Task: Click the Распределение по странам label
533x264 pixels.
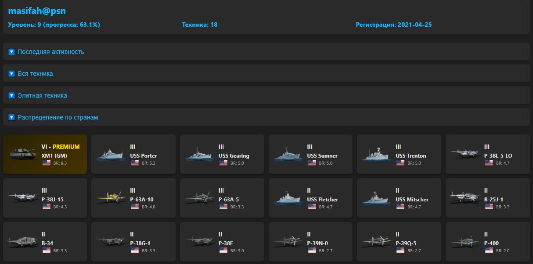Action: [58, 117]
